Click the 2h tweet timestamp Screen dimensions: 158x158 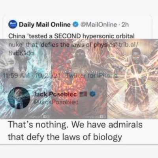(125, 24)
